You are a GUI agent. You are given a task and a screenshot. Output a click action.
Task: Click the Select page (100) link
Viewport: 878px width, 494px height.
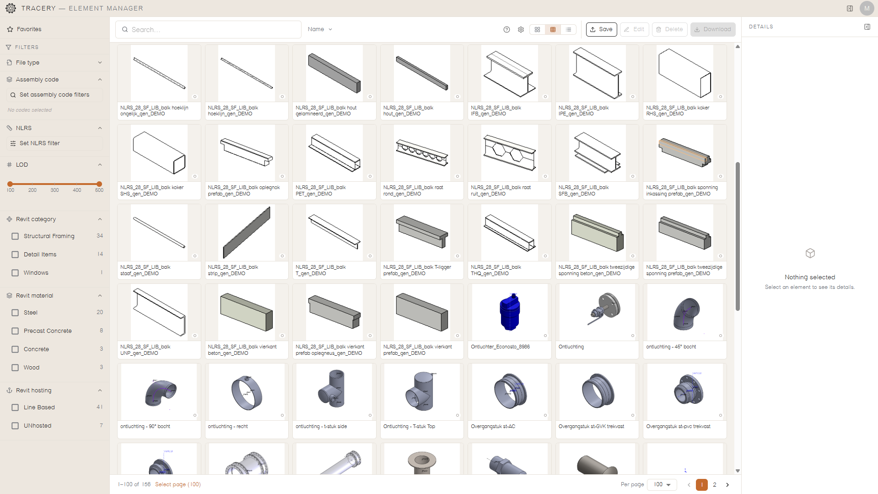[178, 485]
